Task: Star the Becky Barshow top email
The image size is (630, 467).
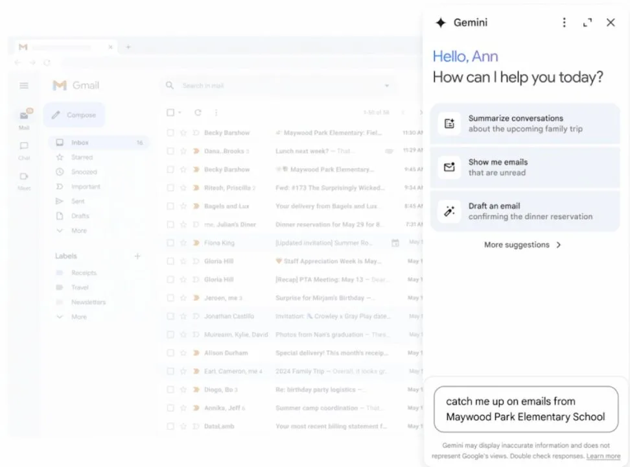Action: (183, 133)
